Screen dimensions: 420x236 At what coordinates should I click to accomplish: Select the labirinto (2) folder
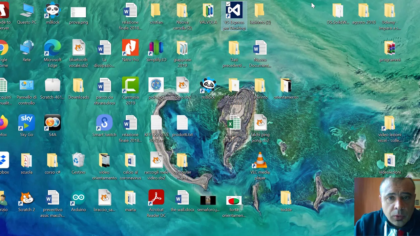point(260,14)
